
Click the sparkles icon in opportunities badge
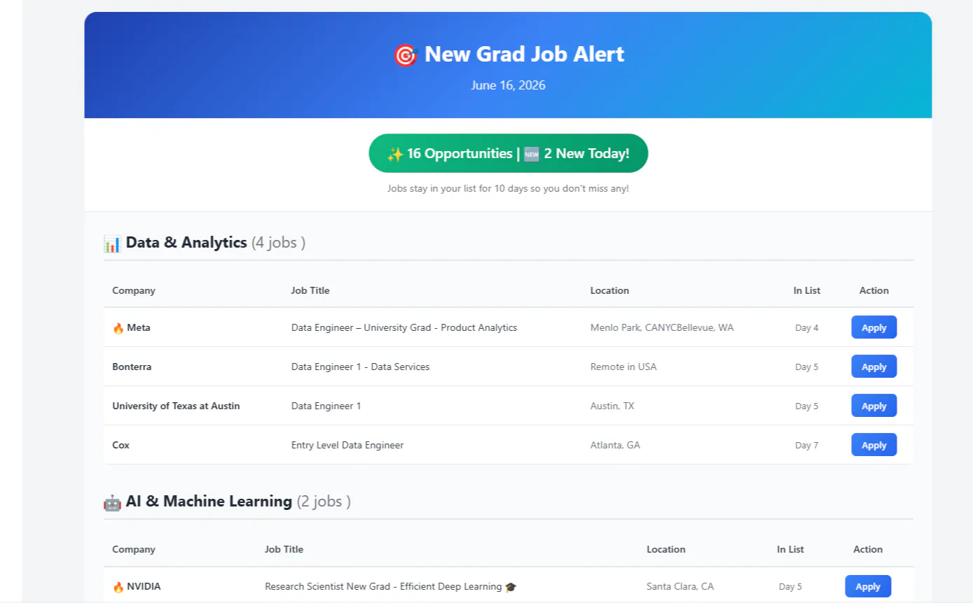395,153
